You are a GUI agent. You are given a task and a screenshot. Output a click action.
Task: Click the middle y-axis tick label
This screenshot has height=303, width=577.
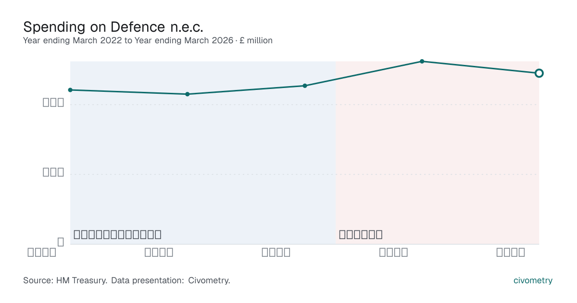click(53, 172)
